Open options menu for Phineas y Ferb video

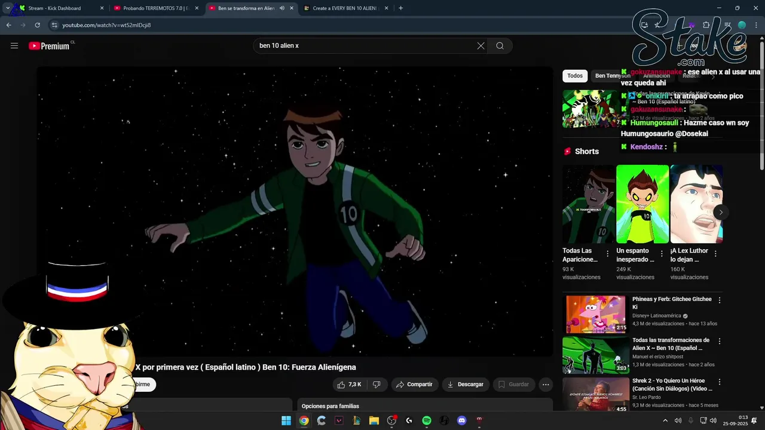click(x=720, y=300)
